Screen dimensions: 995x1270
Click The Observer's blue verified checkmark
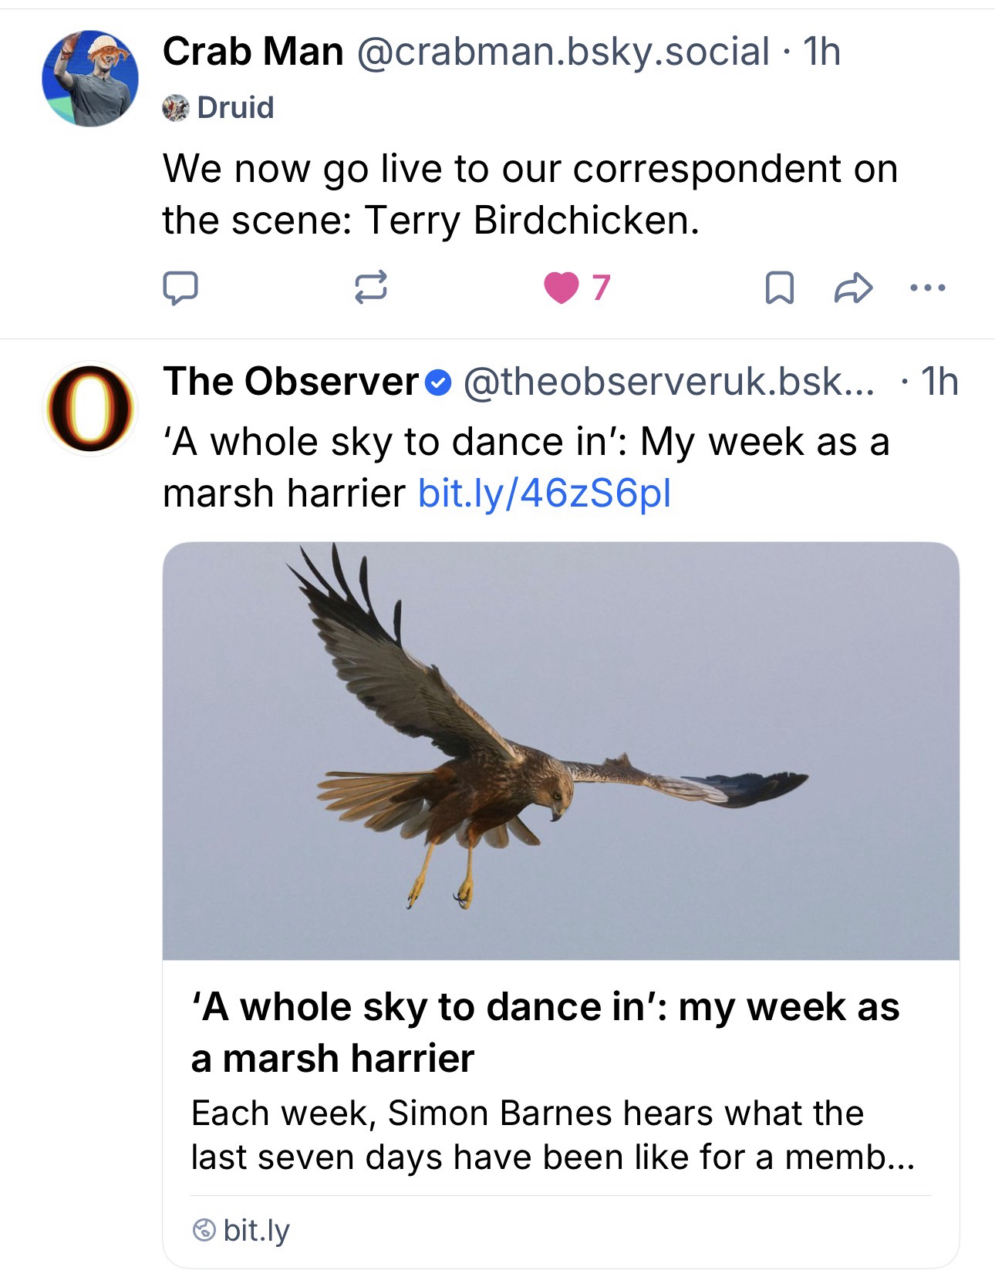439,382
